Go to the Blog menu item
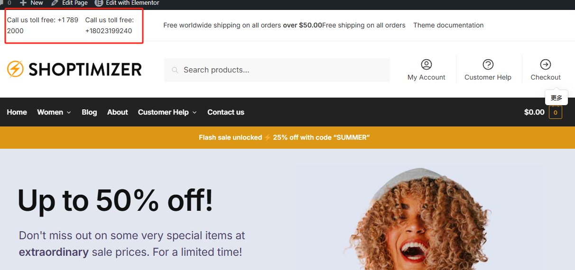 89,112
